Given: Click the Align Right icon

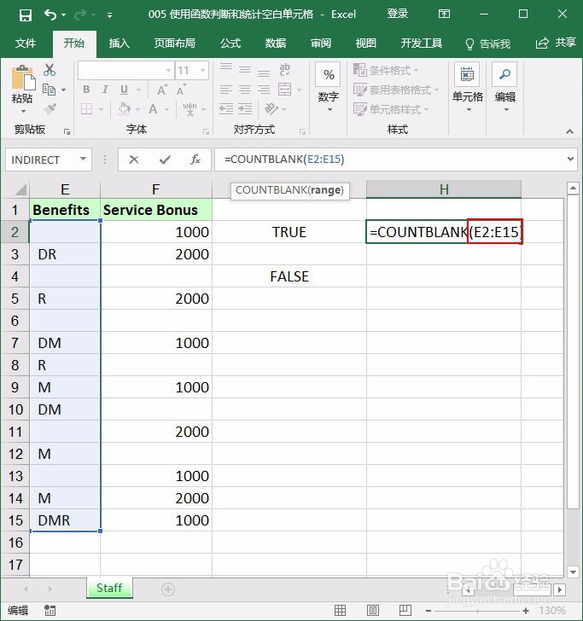Looking at the screenshot, I should [264, 90].
